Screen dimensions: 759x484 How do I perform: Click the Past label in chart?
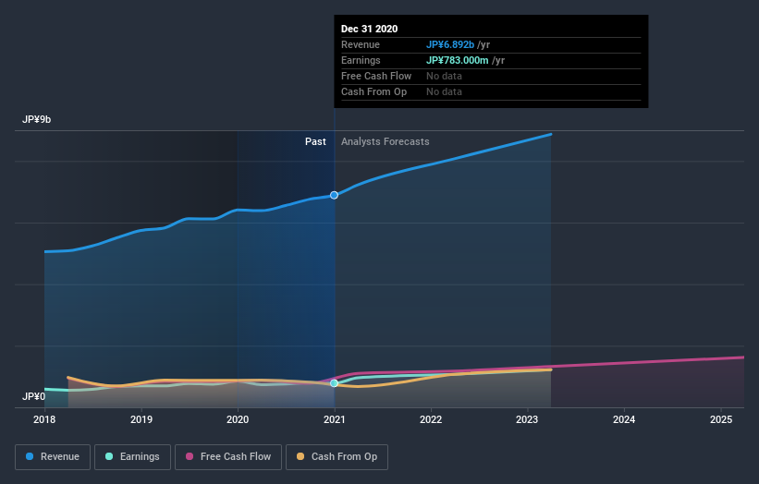click(x=315, y=141)
